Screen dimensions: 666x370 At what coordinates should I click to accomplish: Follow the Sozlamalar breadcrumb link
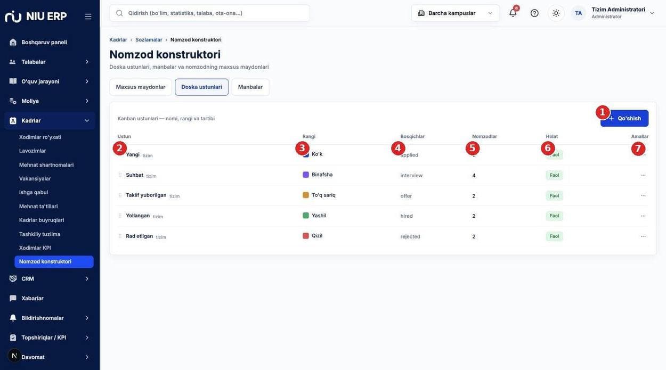tap(149, 40)
